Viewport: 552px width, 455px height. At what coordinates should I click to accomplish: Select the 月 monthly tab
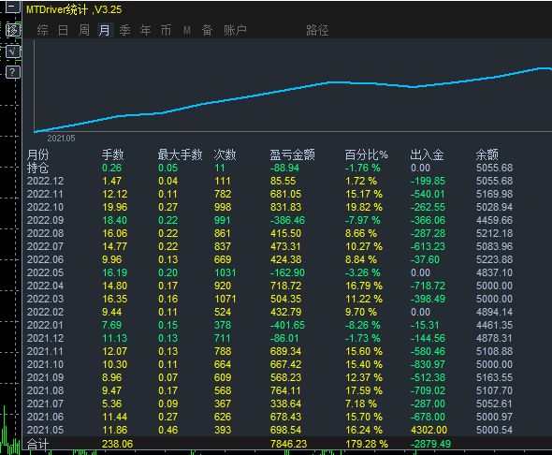click(x=105, y=30)
